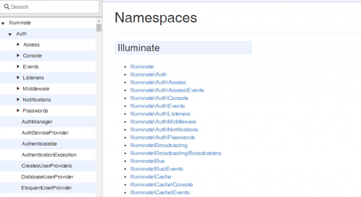Screen dimensions: 361x197
Task: Collapse the Illuminate tree node
Action: click(3, 23)
